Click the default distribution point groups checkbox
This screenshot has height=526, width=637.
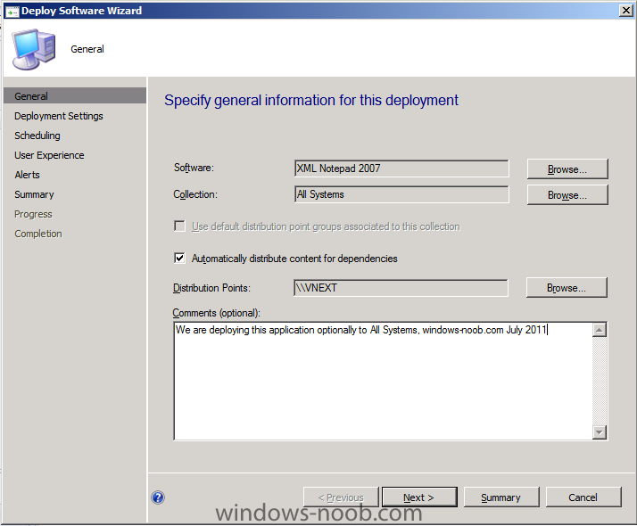(179, 226)
